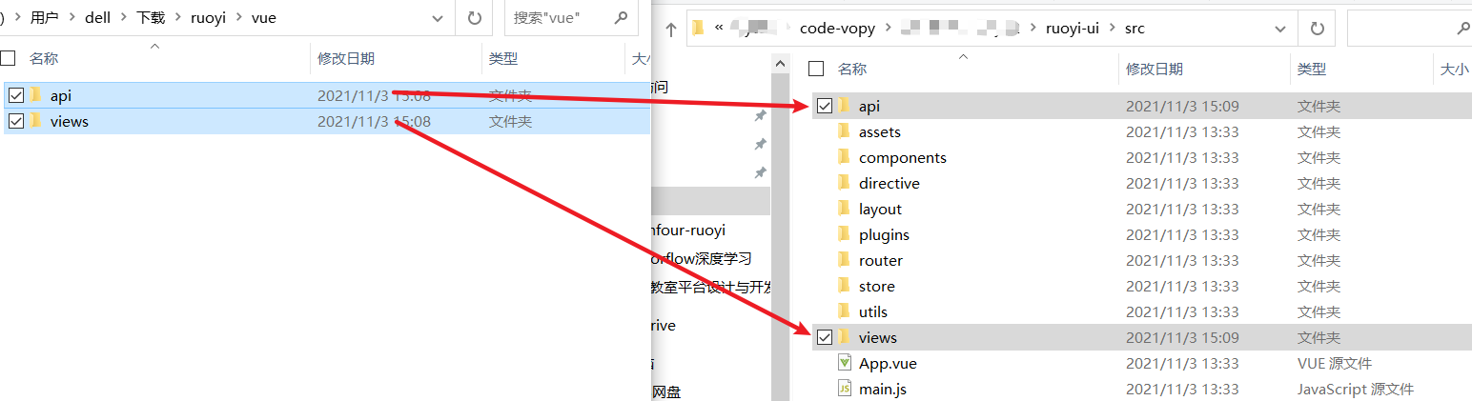This screenshot has height=401, width=1472.
Task: Refresh the src folder window
Action: point(1317,29)
